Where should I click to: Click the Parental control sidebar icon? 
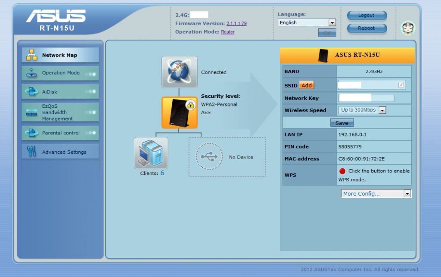pyautogui.click(x=32, y=133)
